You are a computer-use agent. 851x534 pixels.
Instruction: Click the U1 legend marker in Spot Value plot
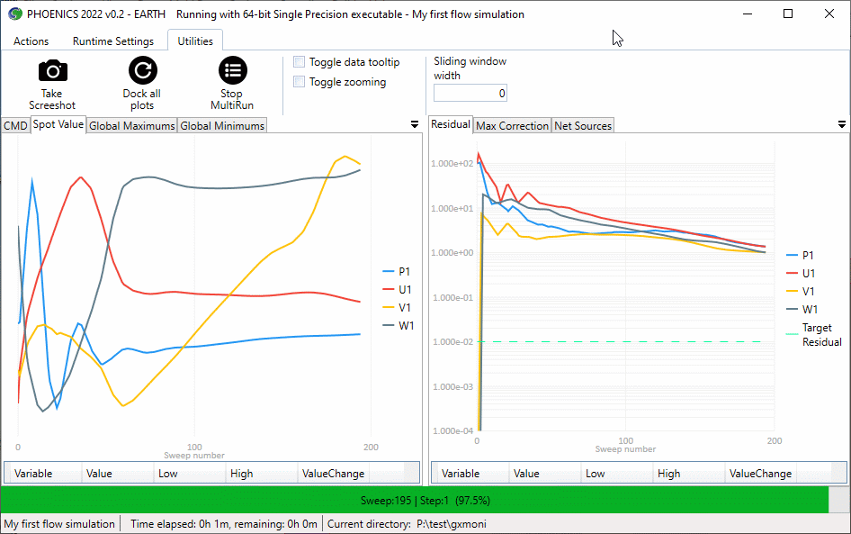click(x=389, y=290)
